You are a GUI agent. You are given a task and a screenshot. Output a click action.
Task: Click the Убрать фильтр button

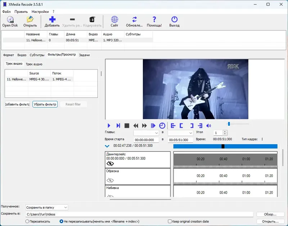(x=45, y=104)
